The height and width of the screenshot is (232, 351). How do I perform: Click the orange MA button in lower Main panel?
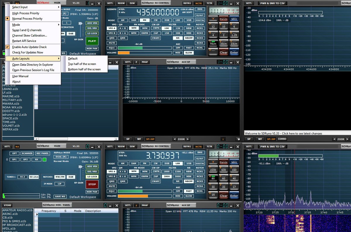(x=17, y=146)
